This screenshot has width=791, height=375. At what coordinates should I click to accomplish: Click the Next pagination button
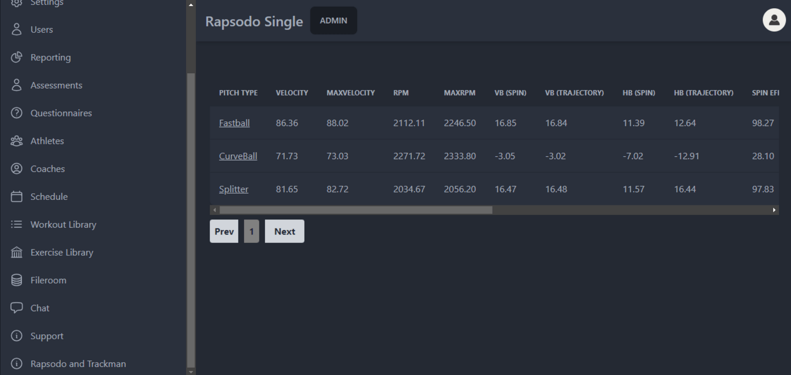(284, 231)
